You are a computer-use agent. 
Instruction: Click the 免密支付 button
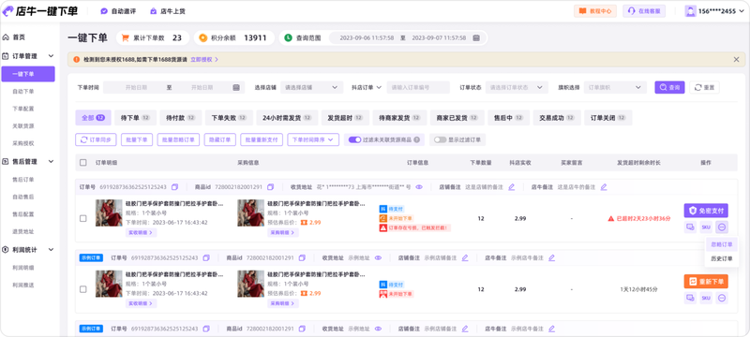click(x=706, y=211)
